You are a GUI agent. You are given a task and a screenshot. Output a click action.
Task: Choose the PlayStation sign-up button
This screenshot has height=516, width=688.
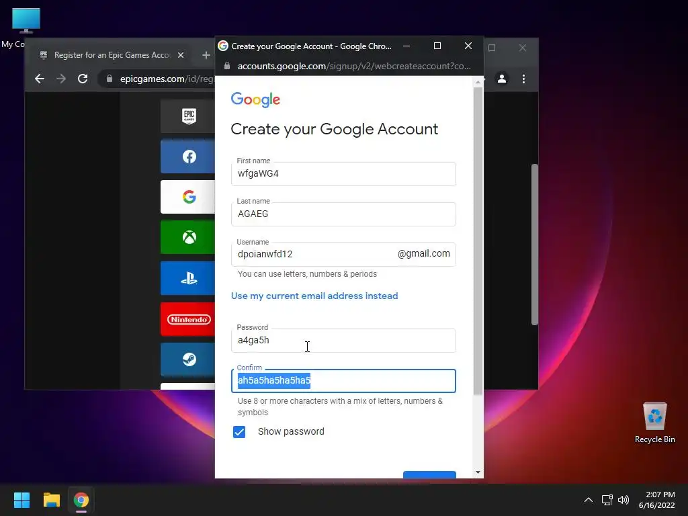[x=188, y=278]
